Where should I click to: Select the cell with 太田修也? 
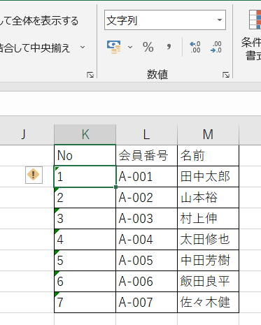coord(208,239)
